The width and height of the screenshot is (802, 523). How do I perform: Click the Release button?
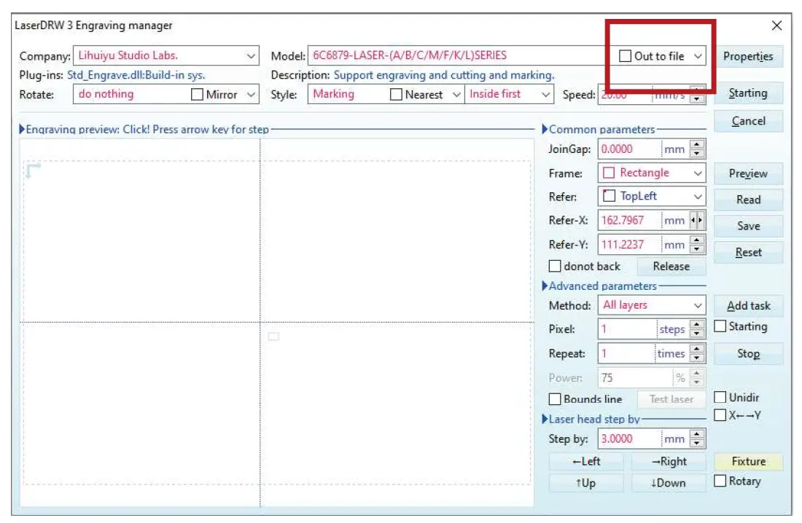tap(671, 267)
